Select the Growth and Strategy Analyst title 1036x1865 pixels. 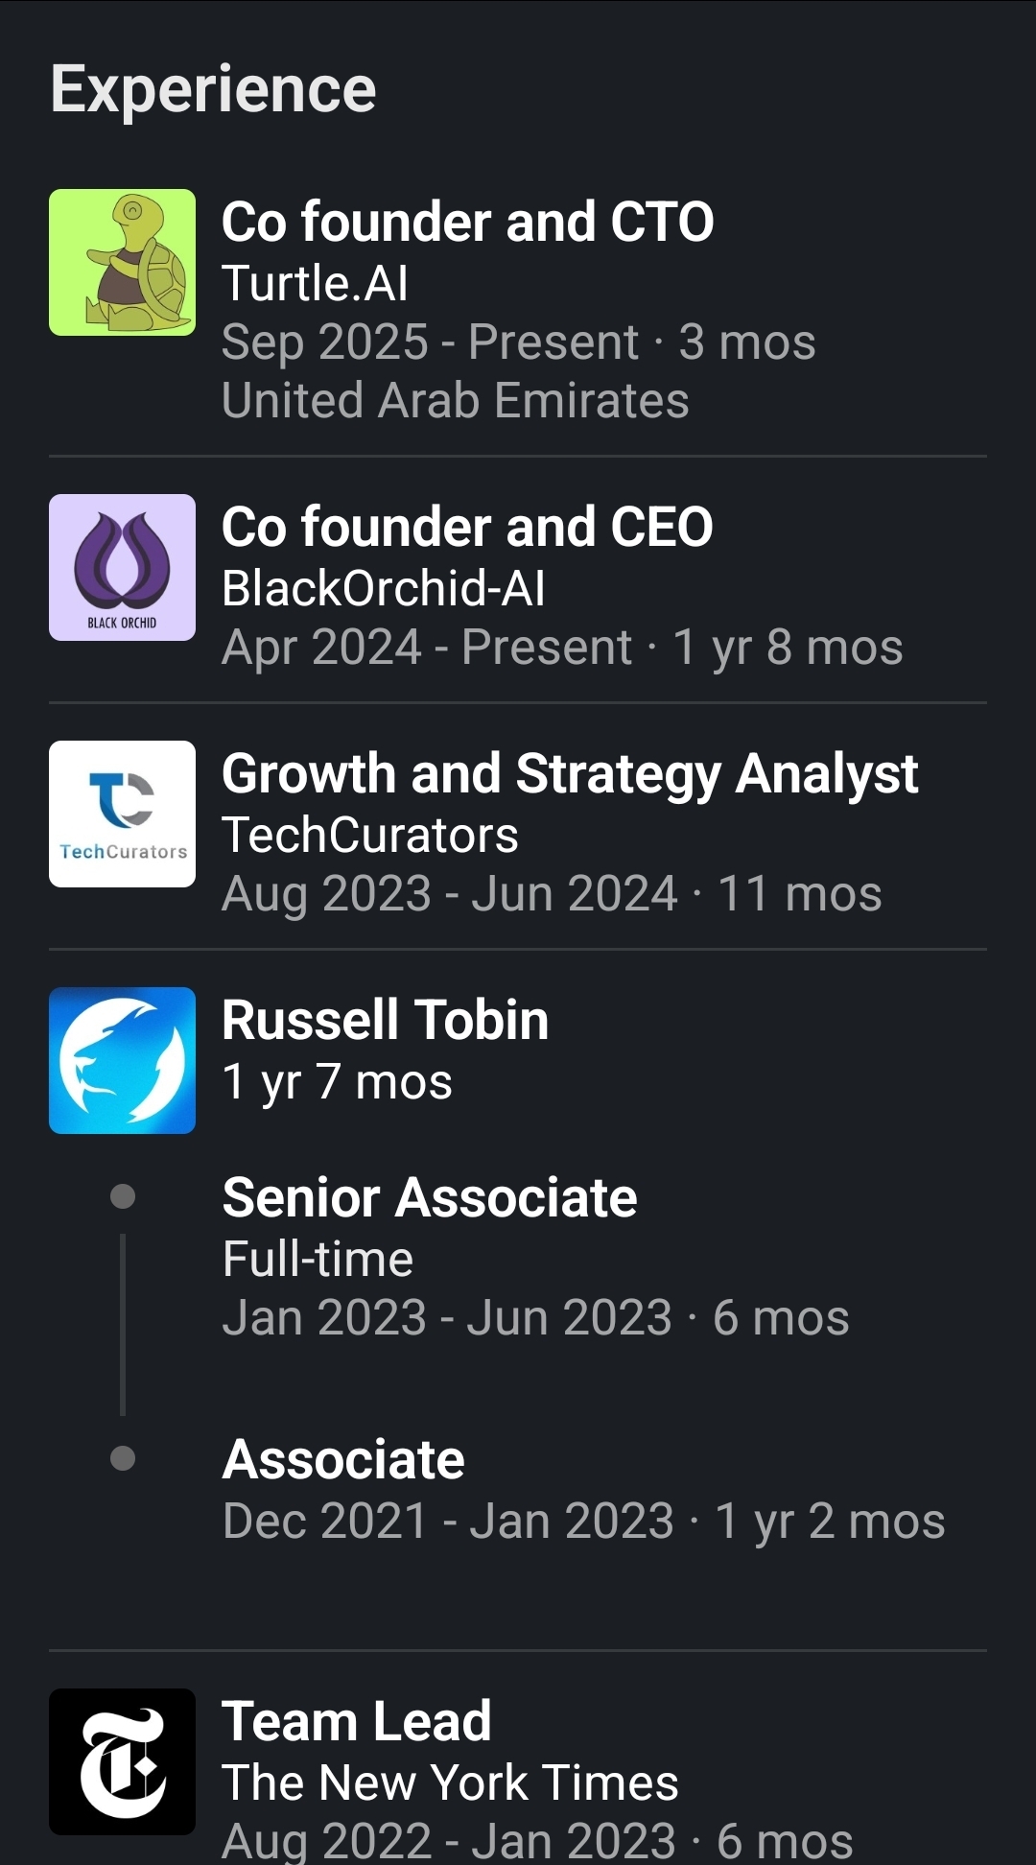pyautogui.click(x=570, y=774)
